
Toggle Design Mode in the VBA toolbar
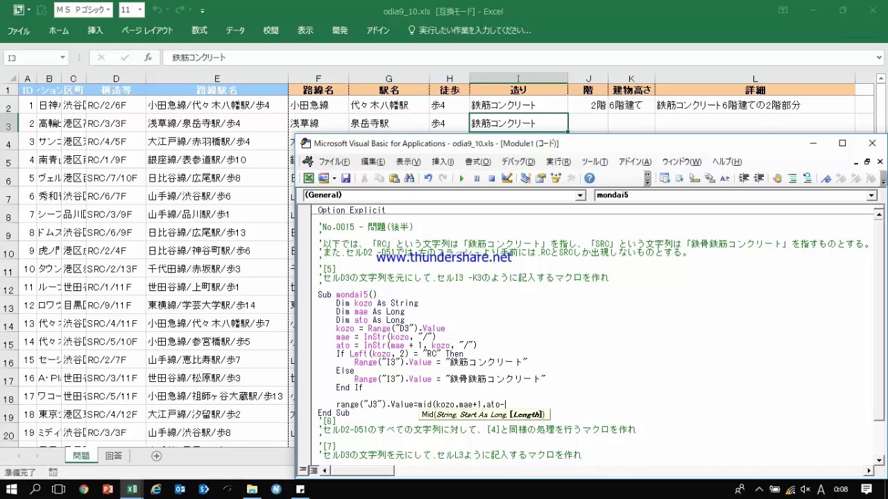tap(506, 178)
